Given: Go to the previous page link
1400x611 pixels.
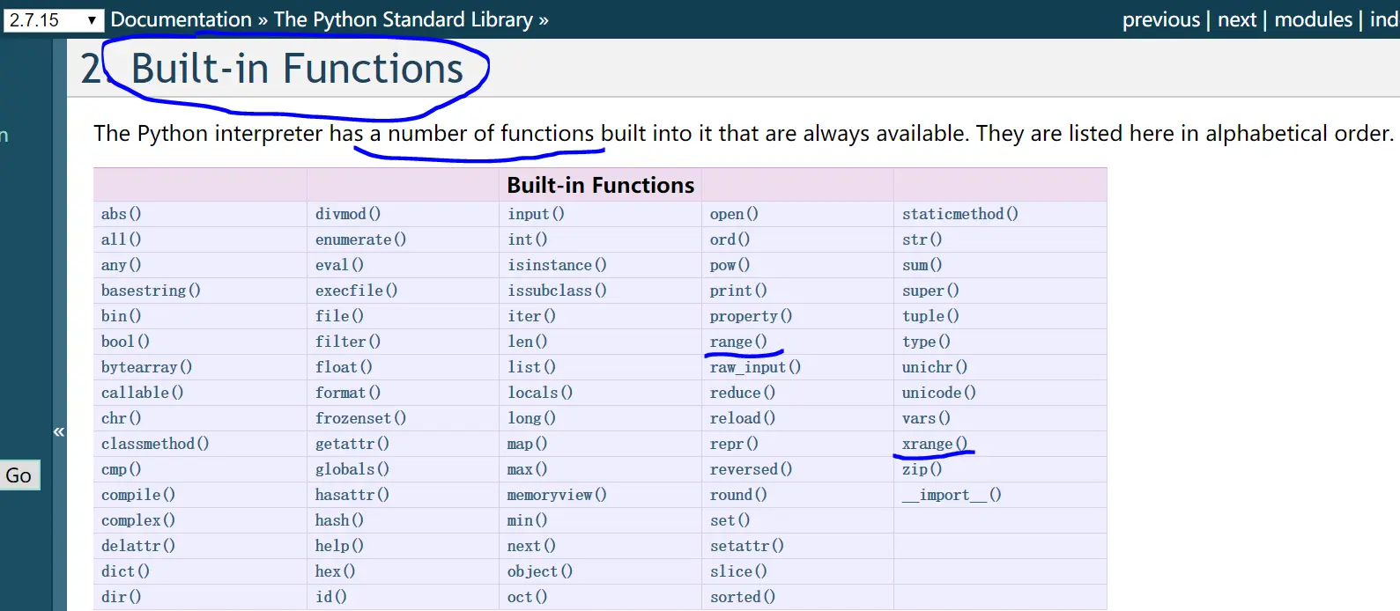Looking at the screenshot, I should (x=1161, y=19).
